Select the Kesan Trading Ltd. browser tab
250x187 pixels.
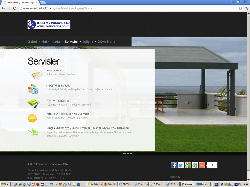click(20, 2)
